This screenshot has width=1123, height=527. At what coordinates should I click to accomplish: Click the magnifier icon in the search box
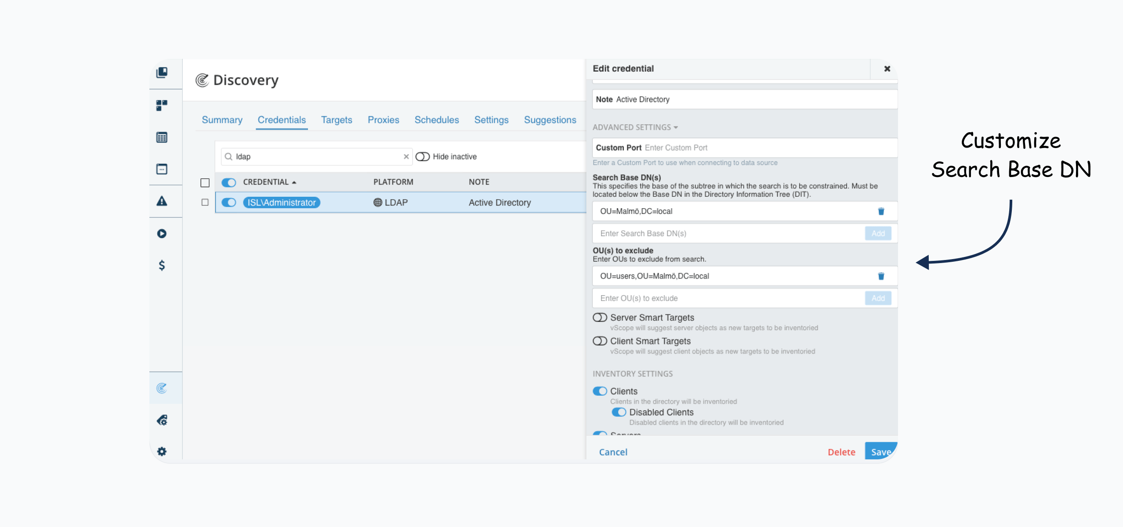tap(228, 157)
